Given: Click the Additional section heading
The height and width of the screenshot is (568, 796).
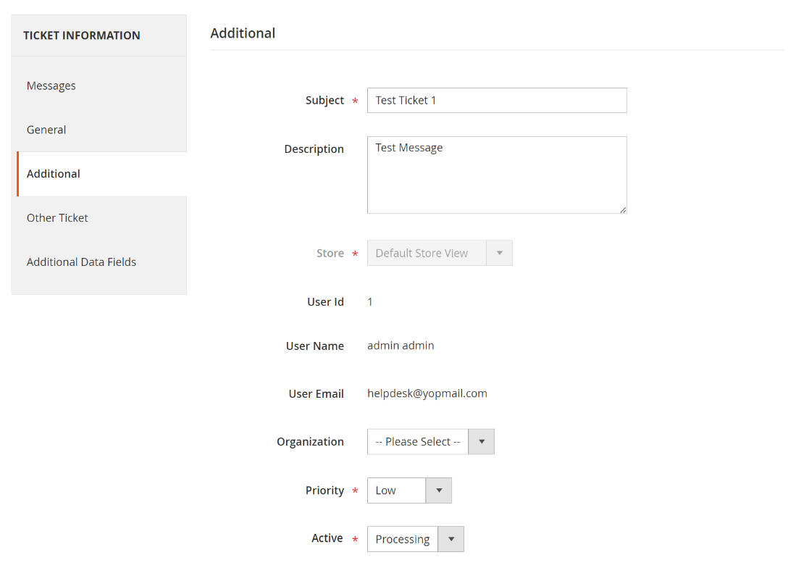Looking at the screenshot, I should 243,33.
